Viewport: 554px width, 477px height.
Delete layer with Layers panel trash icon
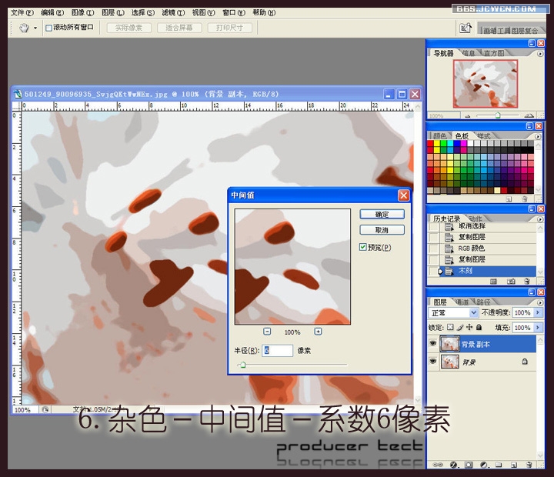(529, 465)
